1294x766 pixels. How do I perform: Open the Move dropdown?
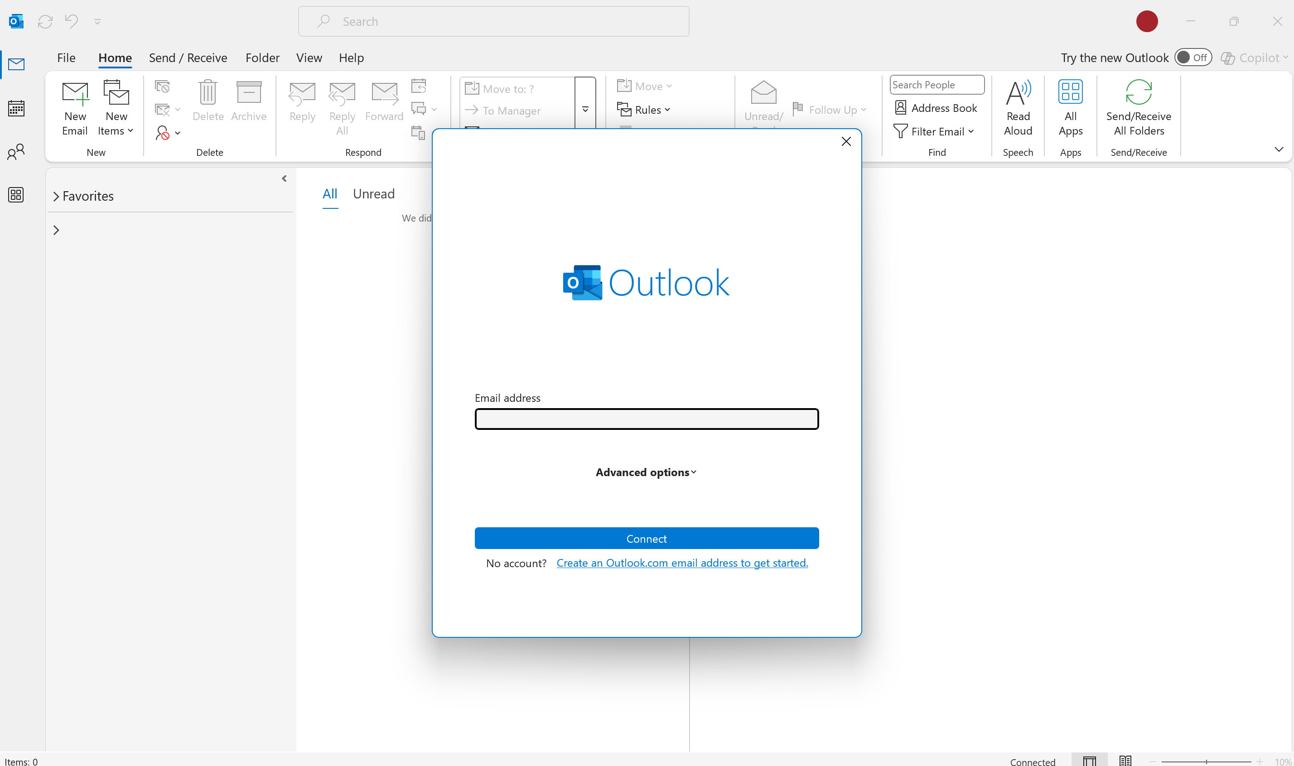(645, 86)
